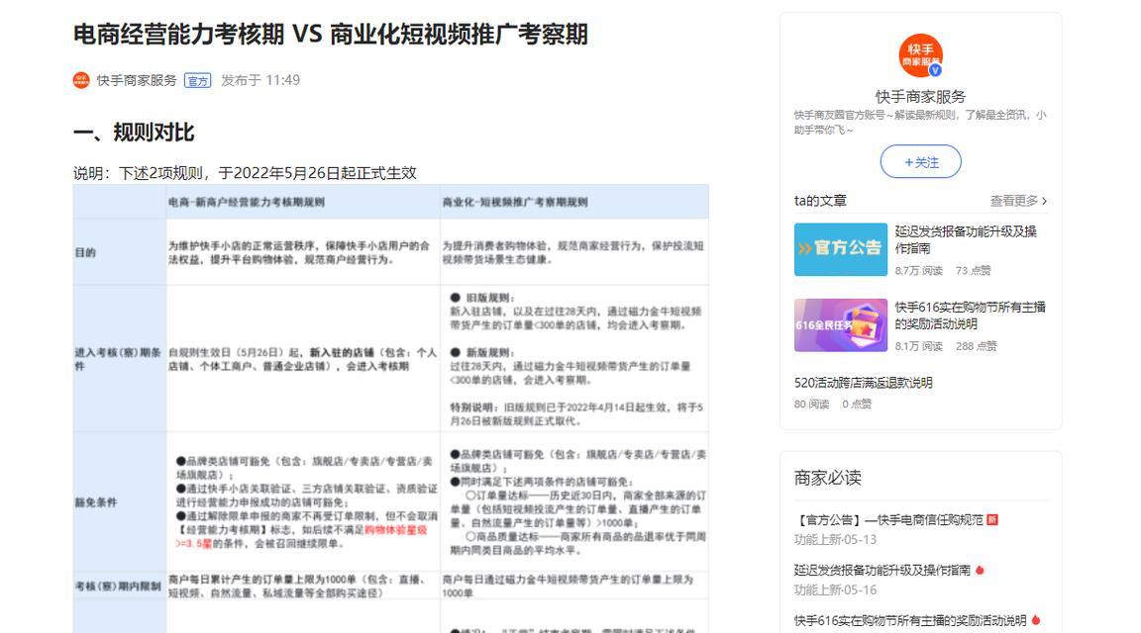This screenshot has width=1141, height=633.
Task: Click the 豁免条件 row label
Action: tap(96, 502)
